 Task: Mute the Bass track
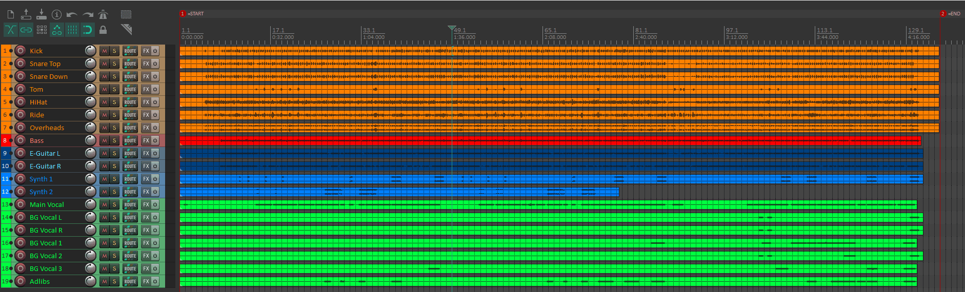pos(105,140)
